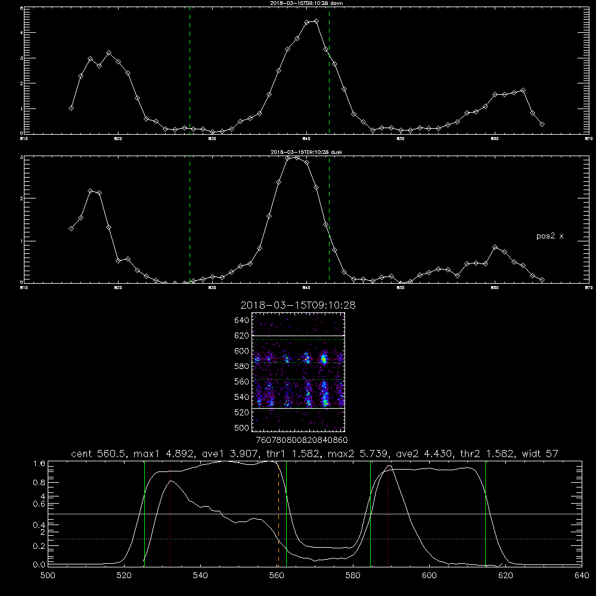The image size is (596, 596).
Task: Click the left green dashed line in dawn plot
Action: click(x=190, y=70)
